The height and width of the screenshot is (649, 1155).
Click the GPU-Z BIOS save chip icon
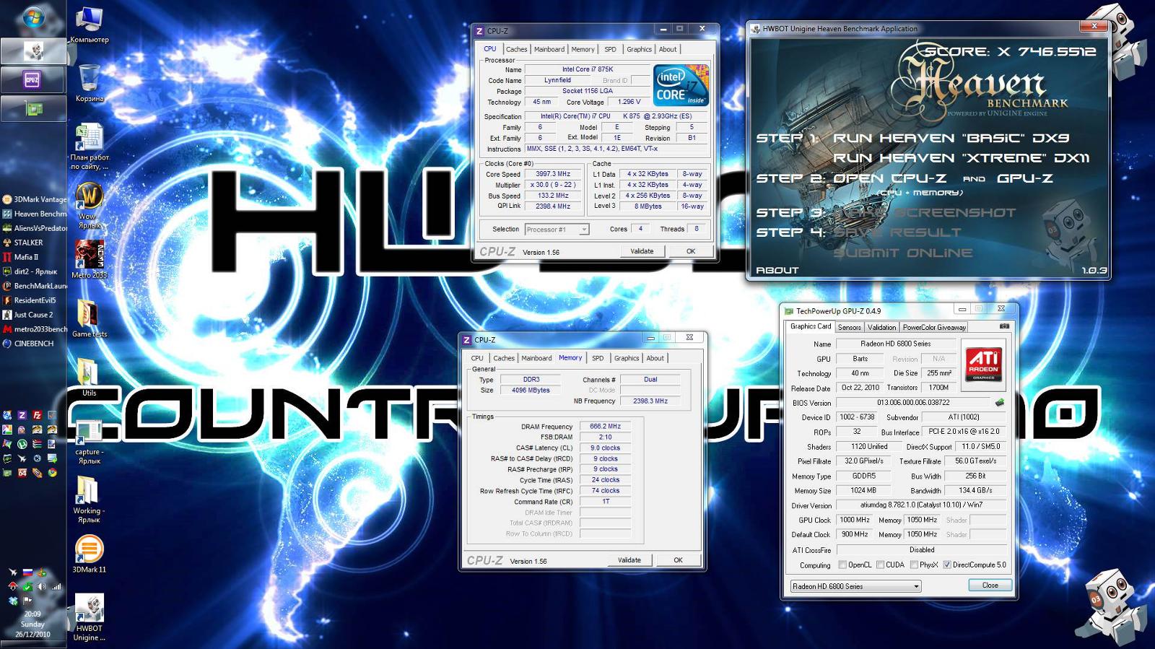[x=1000, y=402]
